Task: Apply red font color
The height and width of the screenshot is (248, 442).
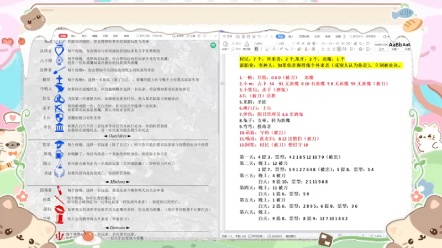Action: click(306, 49)
